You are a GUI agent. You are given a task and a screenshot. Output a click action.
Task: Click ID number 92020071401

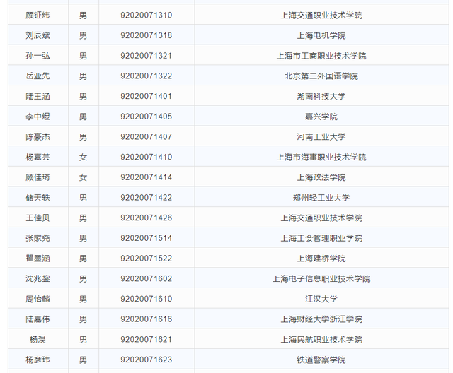pos(147,96)
